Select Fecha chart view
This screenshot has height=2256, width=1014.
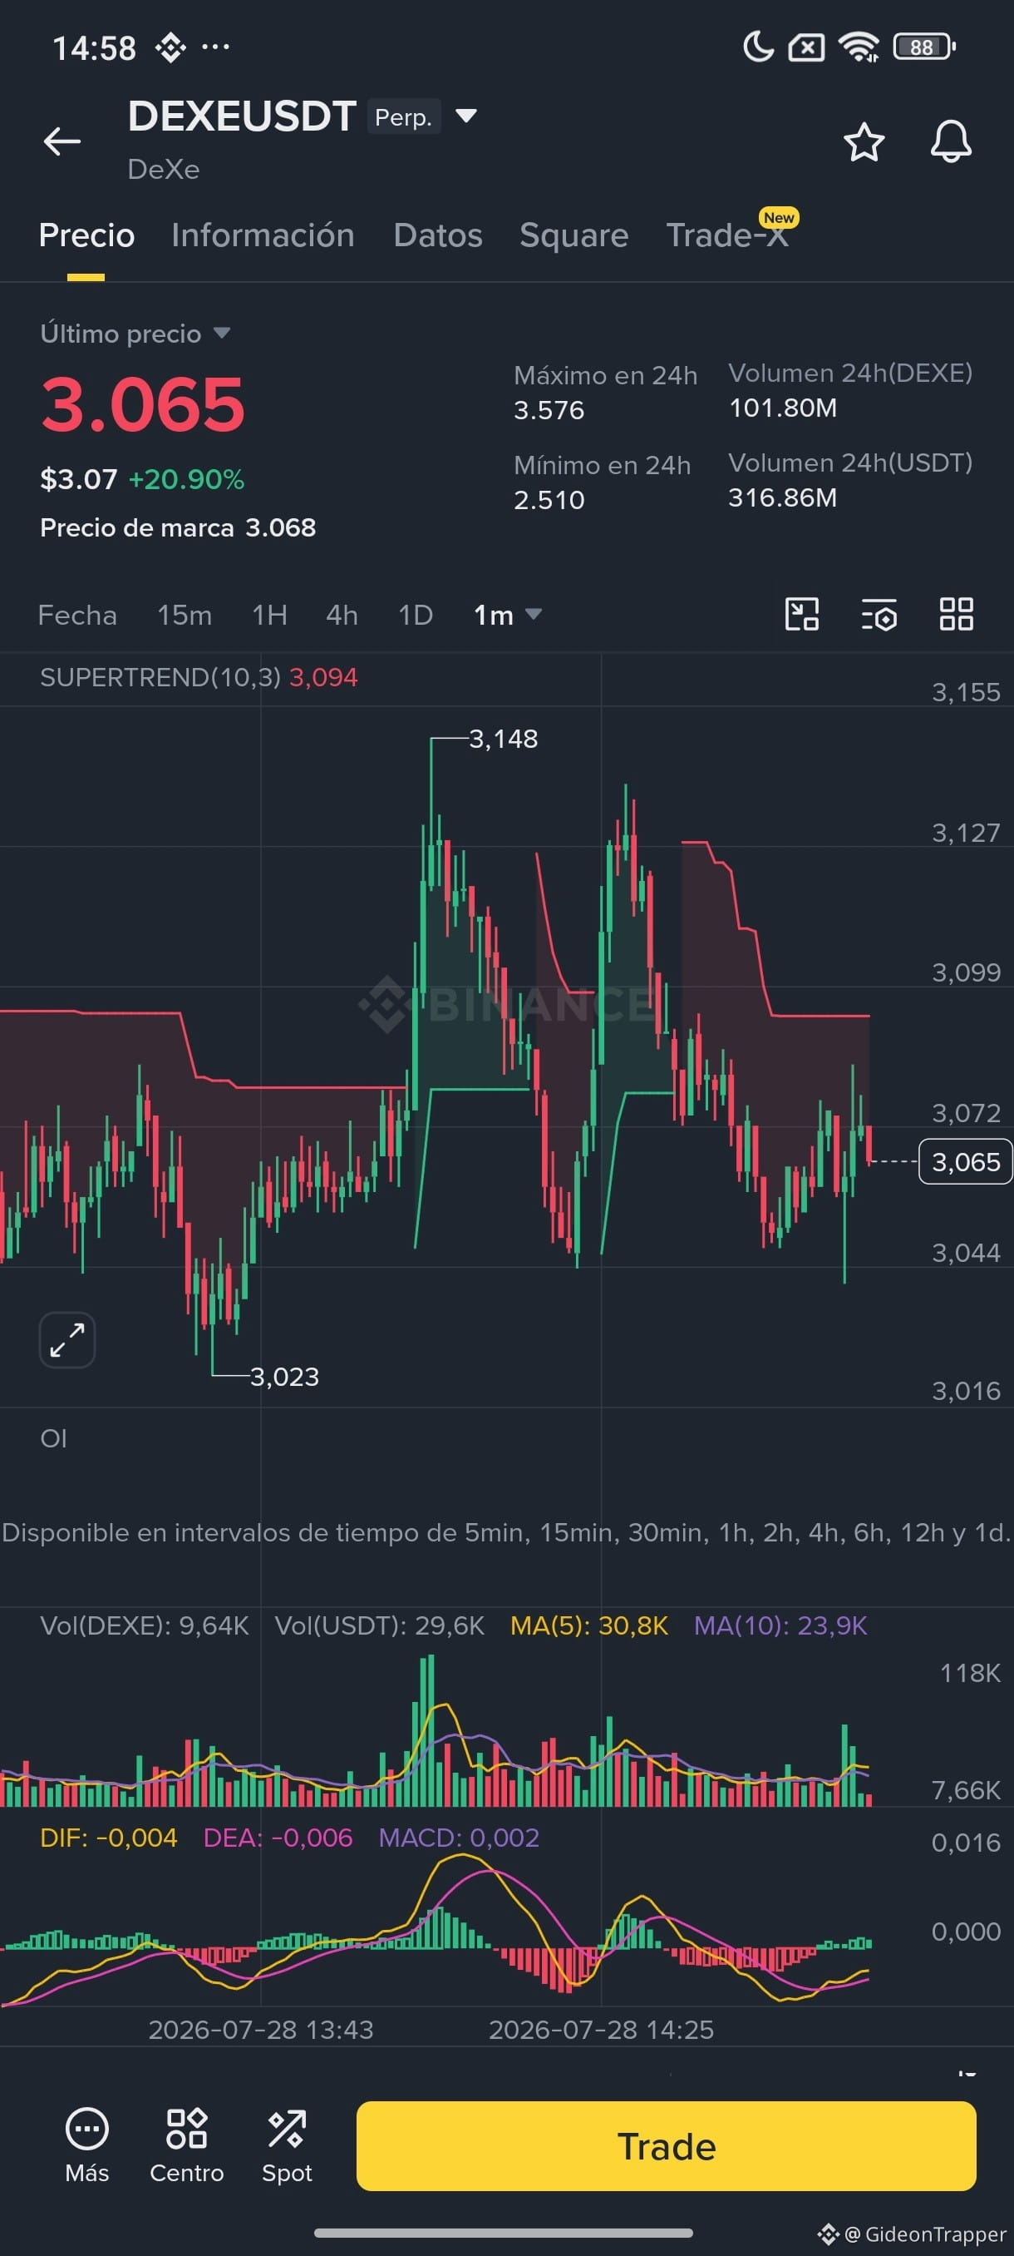coord(77,615)
